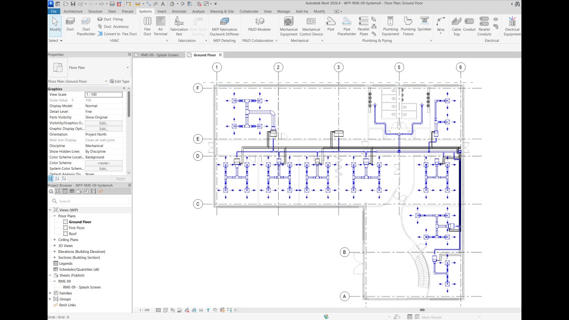This screenshot has width=569, height=320.
Task: Select Parallel Conduits tool
Action: (x=484, y=26)
